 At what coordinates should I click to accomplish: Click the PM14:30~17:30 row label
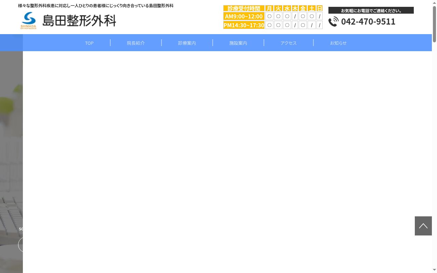(244, 25)
